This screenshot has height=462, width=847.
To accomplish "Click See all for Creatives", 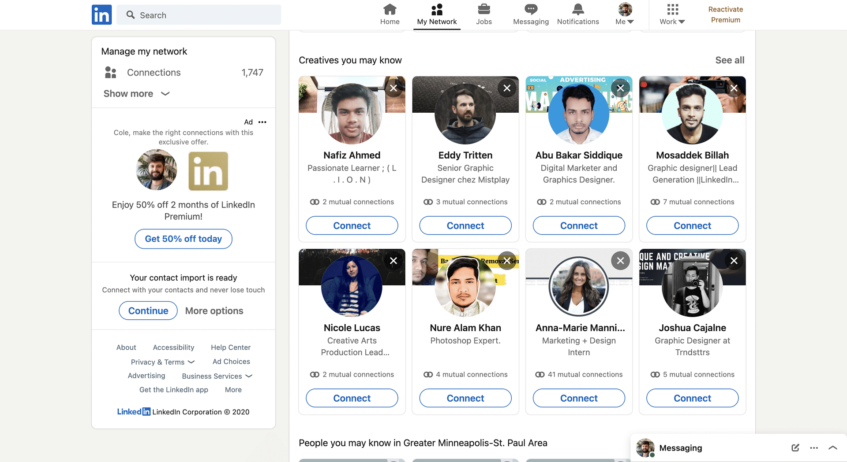I will click(729, 60).
